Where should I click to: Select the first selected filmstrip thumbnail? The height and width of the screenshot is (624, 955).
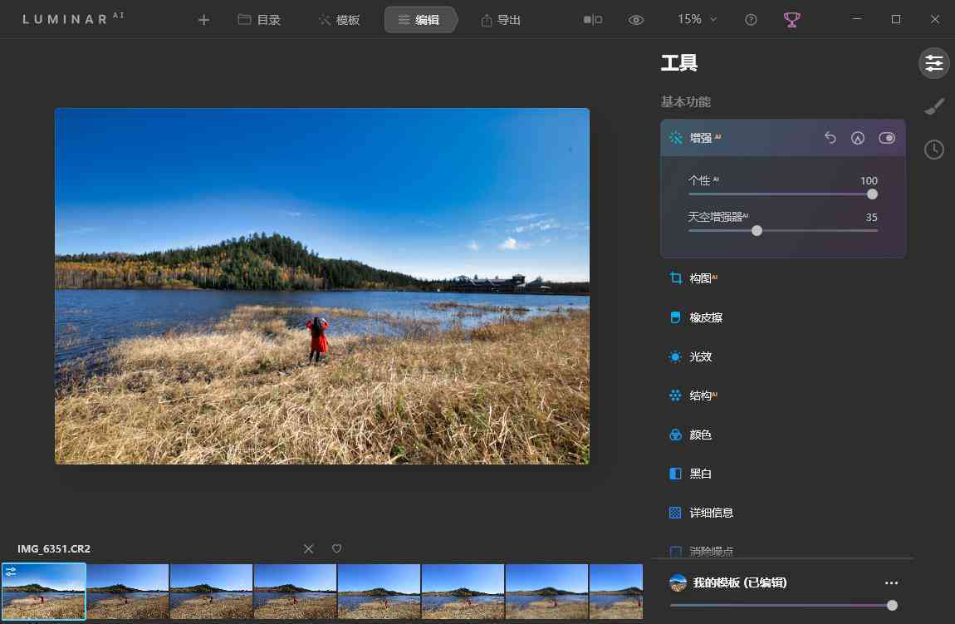coord(43,591)
